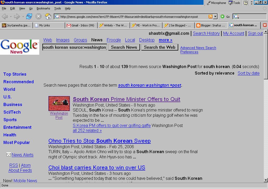Open the back history dropdown arrow

(x=10, y=17)
